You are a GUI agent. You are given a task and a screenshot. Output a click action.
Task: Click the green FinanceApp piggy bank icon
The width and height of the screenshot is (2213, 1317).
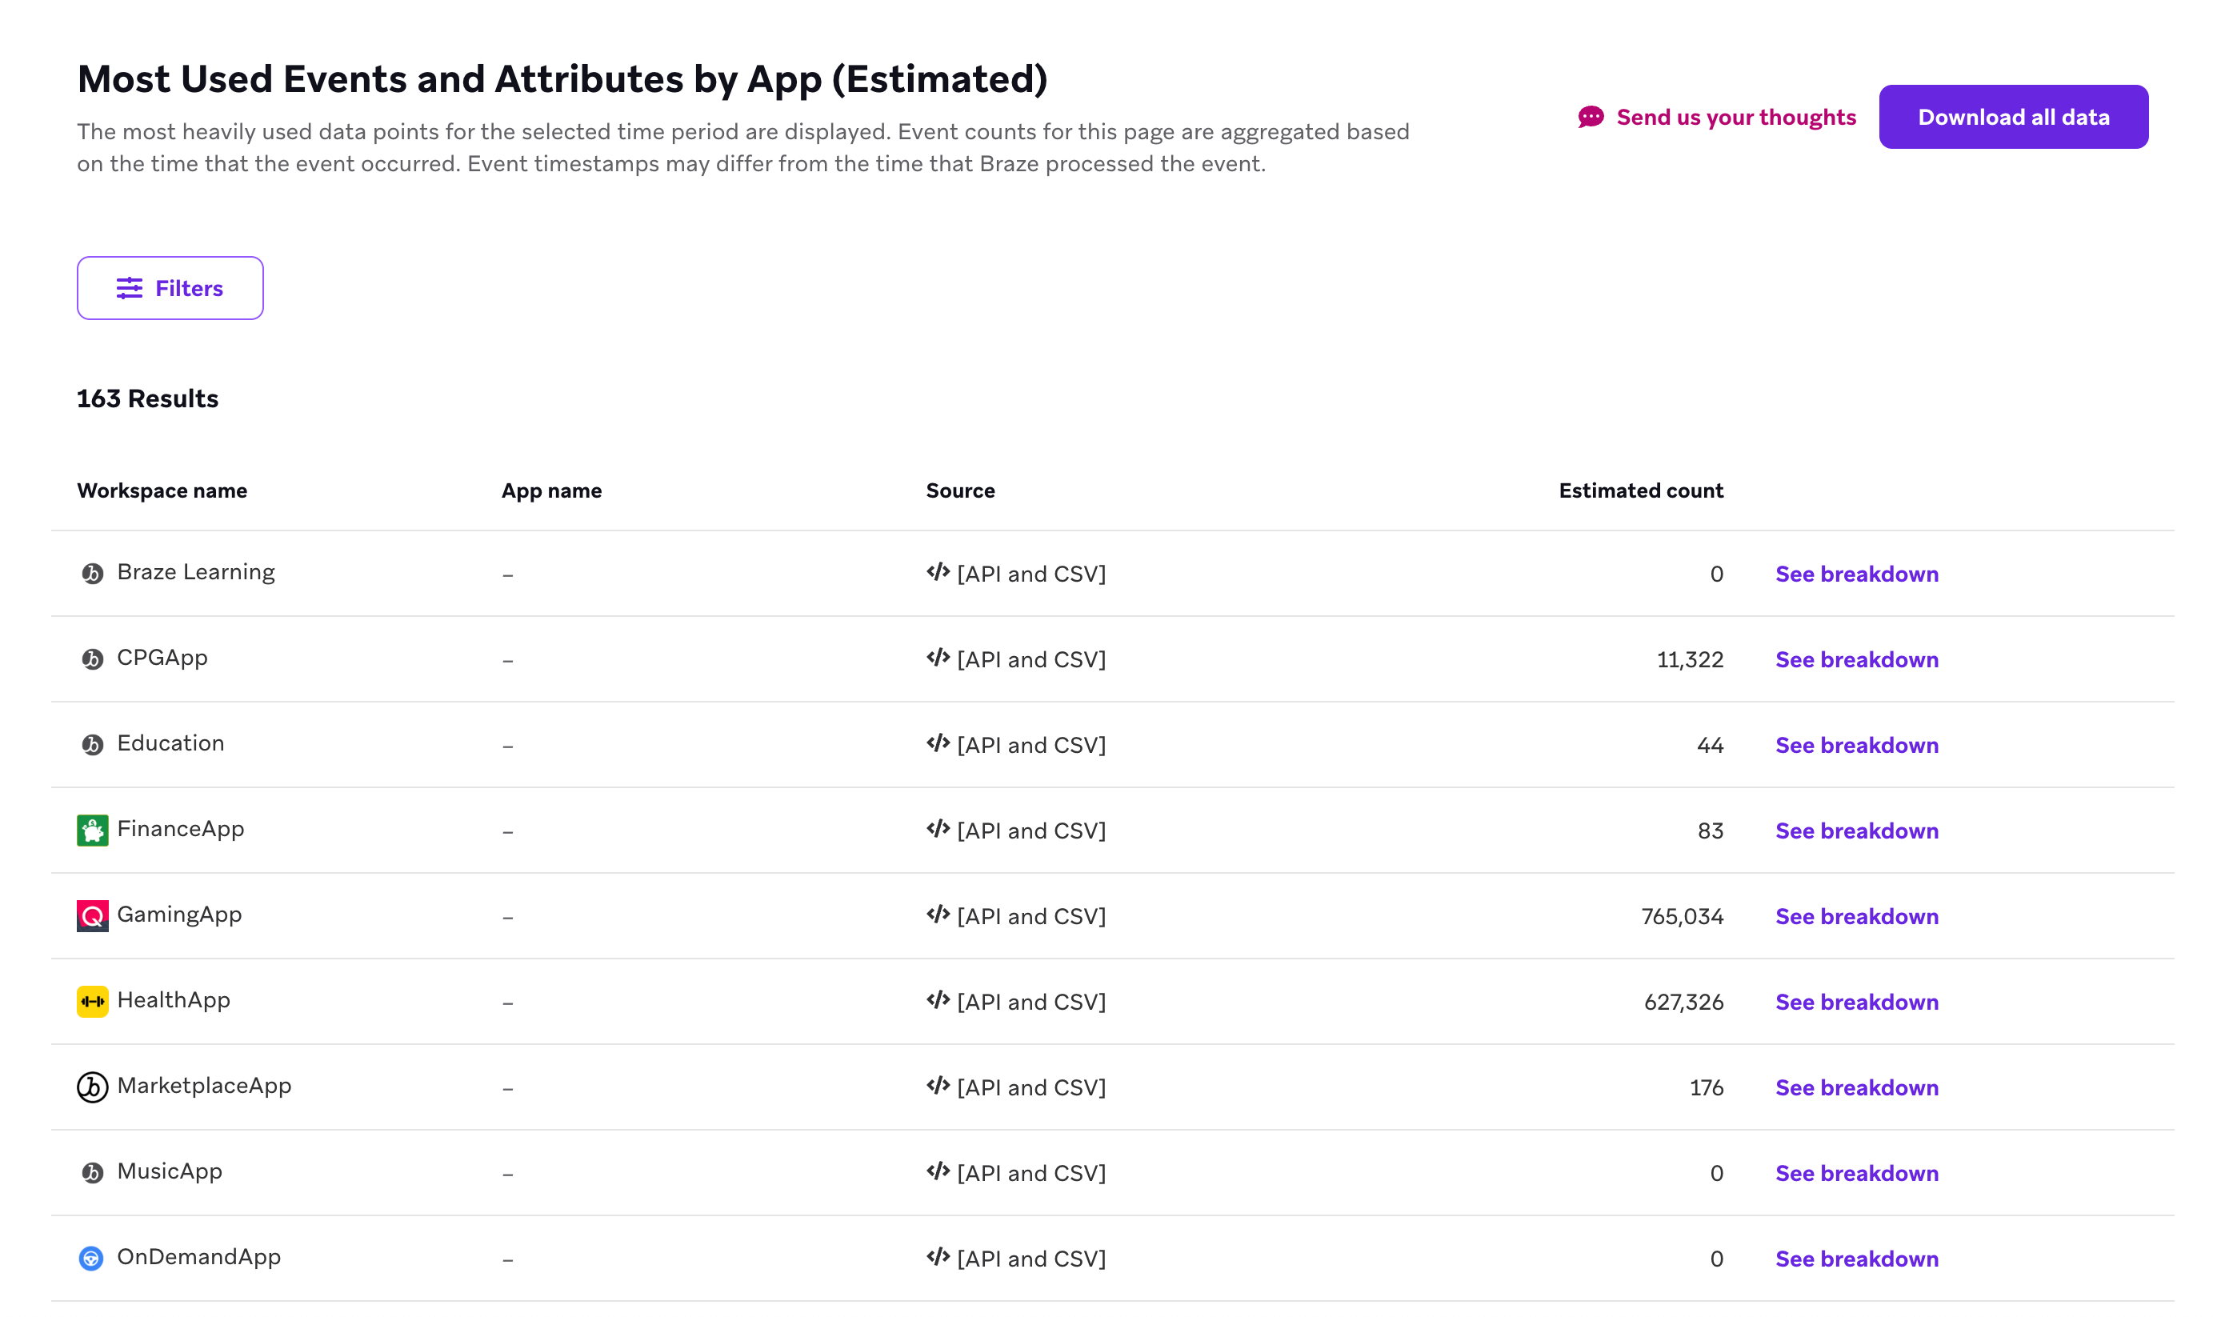(92, 830)
